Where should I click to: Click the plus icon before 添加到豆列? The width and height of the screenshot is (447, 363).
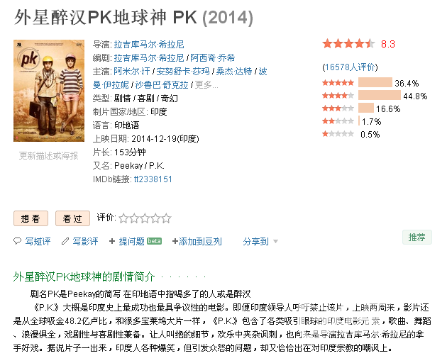(175, 241)
